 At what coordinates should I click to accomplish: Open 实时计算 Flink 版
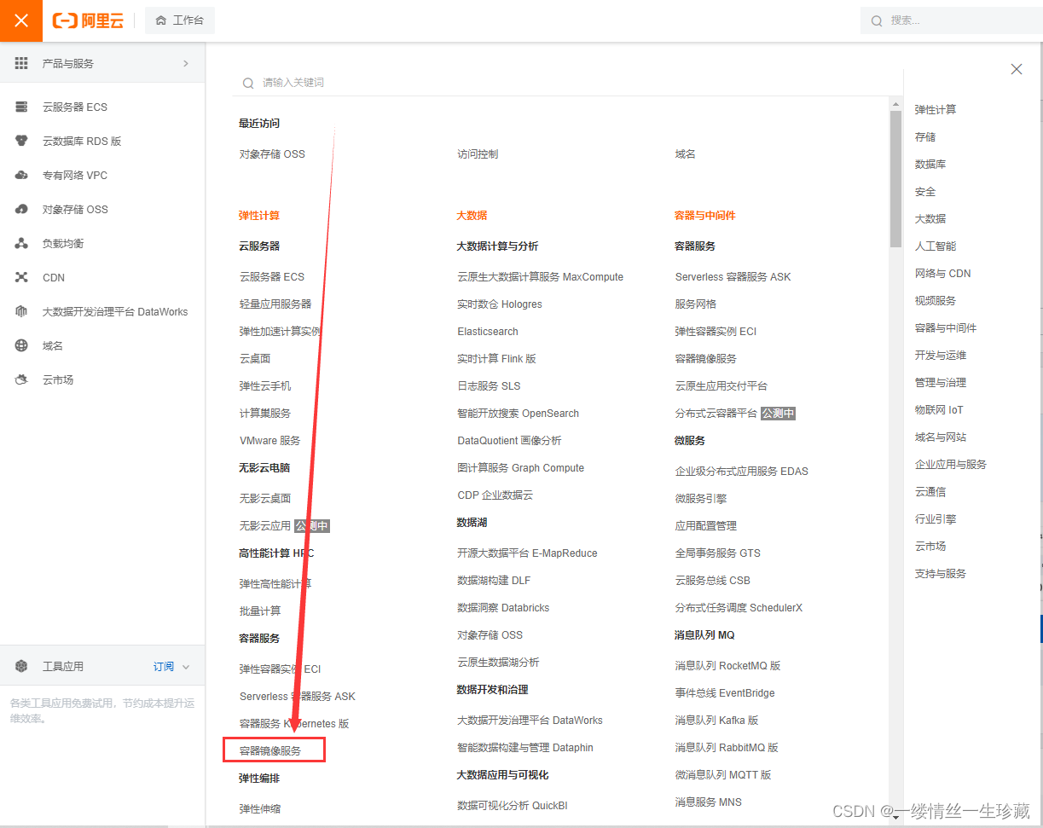[496, 358]
